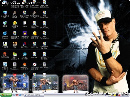Open the 내 네트워크 환경 network icon
This screenshot has width=130, height=97.
5,14
